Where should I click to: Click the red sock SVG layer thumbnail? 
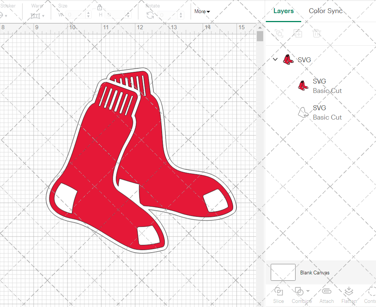[x=303, y=85]
